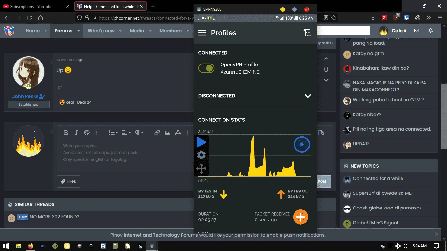Open the inbox envelope icon
This screenshot has height=251, width=447.
(417, 31)
